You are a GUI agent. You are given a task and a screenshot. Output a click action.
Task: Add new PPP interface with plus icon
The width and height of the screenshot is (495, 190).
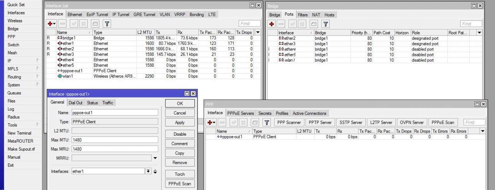tap(212, 122)
